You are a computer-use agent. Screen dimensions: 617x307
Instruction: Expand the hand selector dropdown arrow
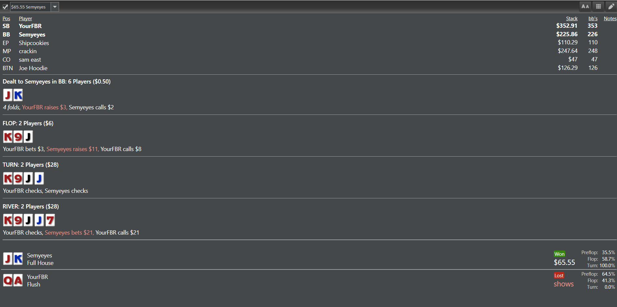(x=55, y=7)
